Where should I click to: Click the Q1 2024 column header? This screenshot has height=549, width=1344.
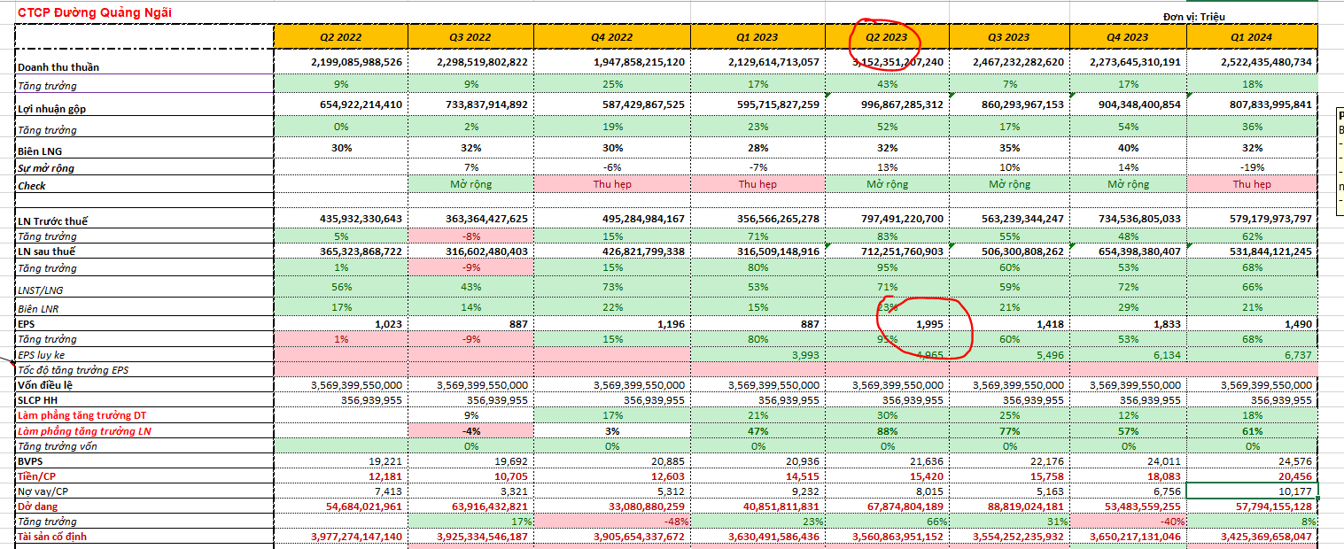1252,37
